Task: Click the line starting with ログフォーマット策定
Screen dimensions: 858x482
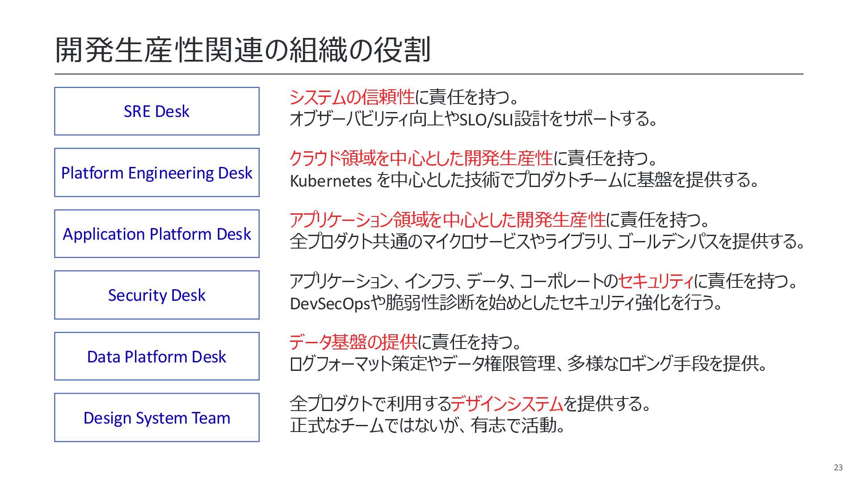Action: [528, 364]
